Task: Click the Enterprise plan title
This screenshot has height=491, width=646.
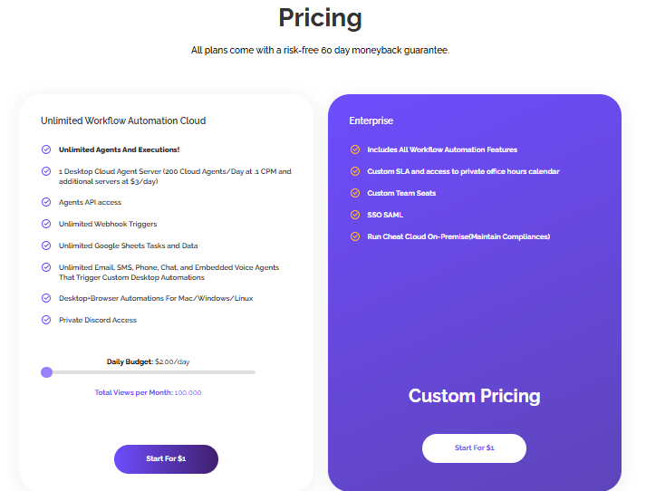Action: click(x=371, y=120)
